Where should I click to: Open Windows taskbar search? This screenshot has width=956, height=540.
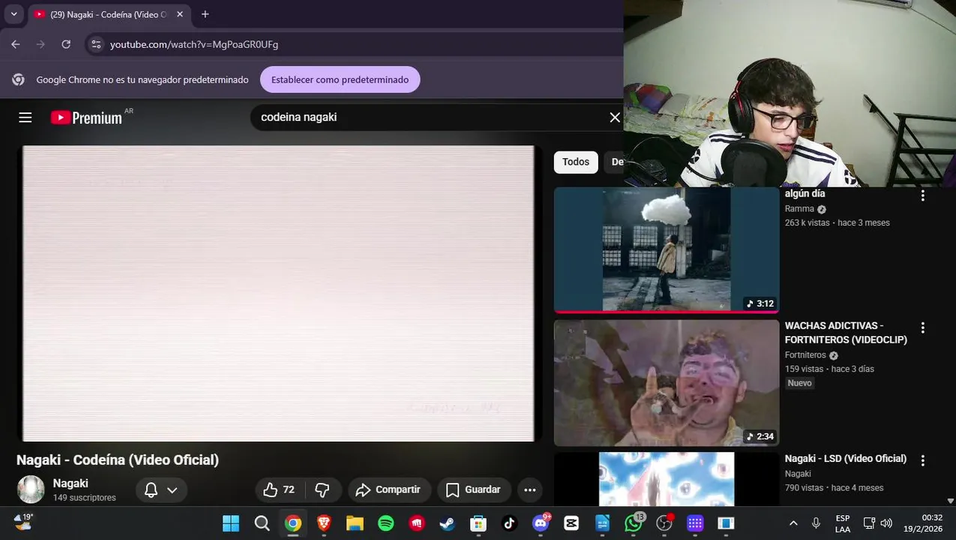pos(262,523)
